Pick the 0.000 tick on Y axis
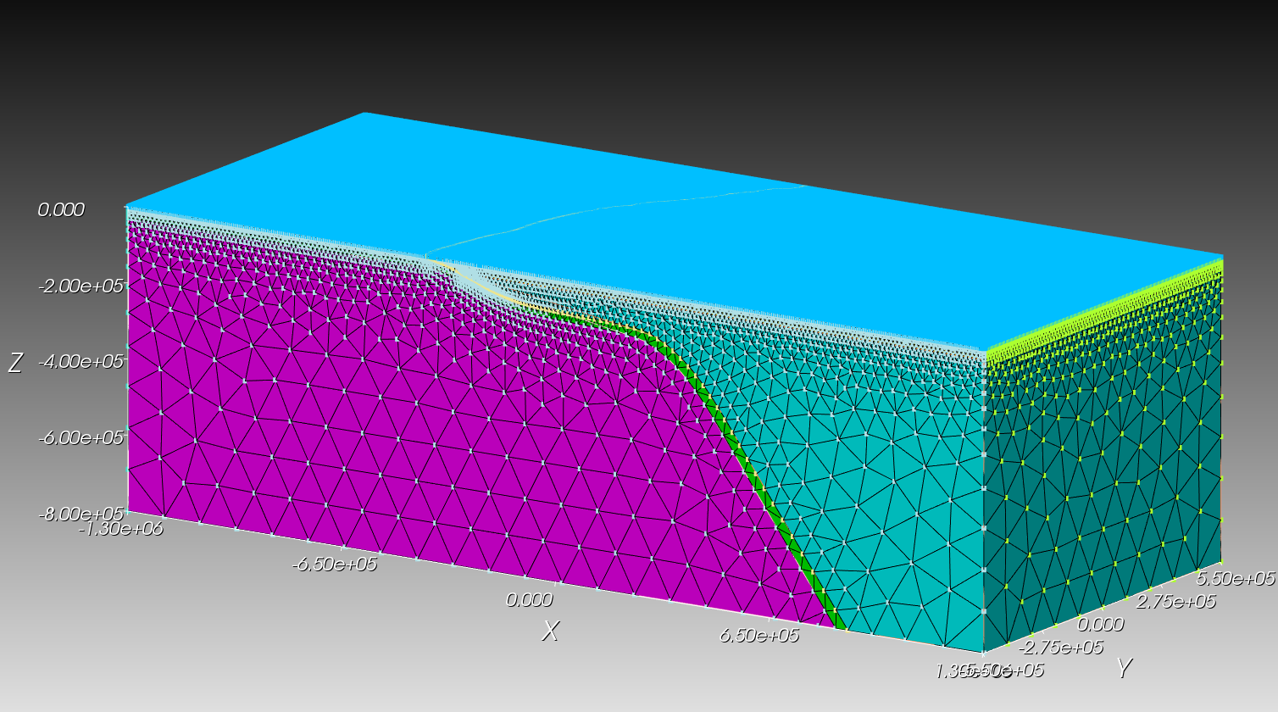The height and width of the screenshot is (712, 1278). (1100, 624)
